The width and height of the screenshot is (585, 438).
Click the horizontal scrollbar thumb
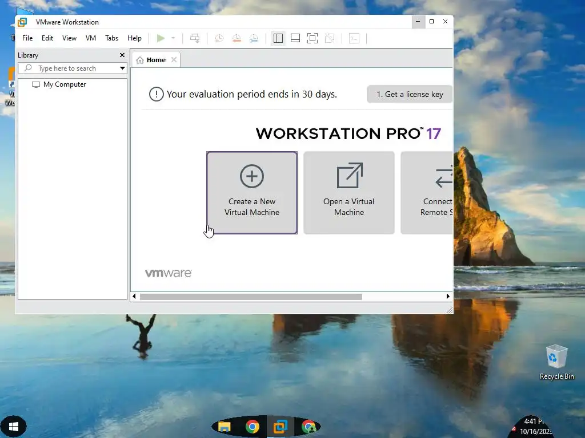click(251, 297)
